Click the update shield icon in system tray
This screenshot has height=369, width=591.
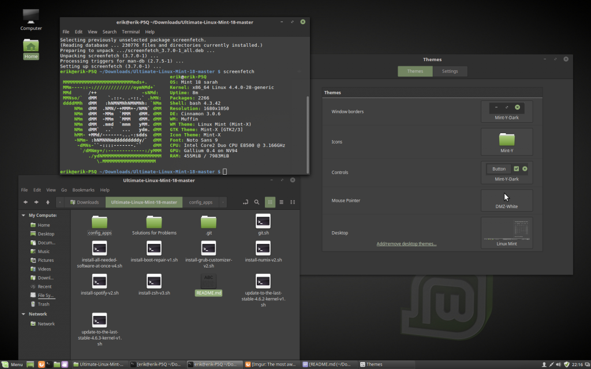[566, 364]
